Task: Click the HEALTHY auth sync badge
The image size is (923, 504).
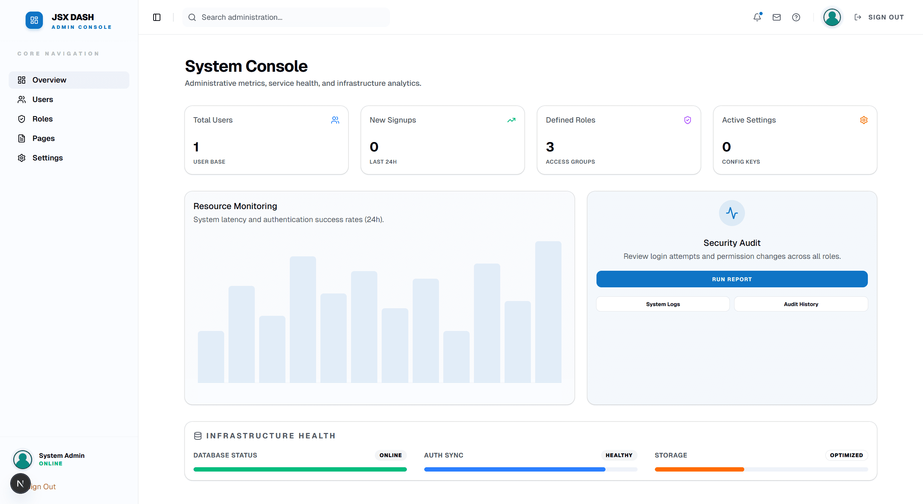Action: (x=619, y=455)
